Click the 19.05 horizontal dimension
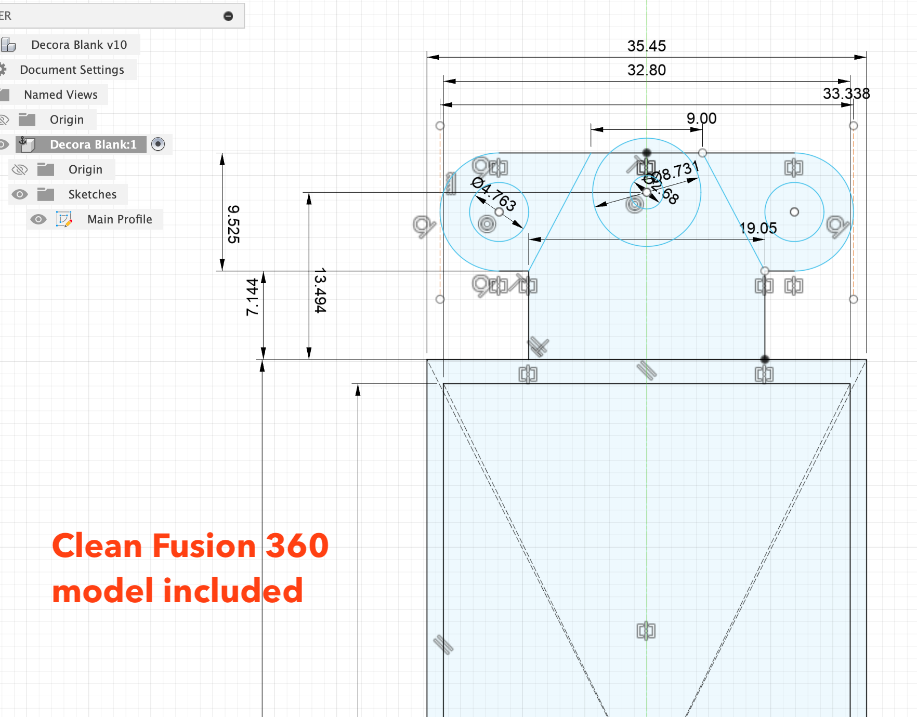 click(758, 228)
